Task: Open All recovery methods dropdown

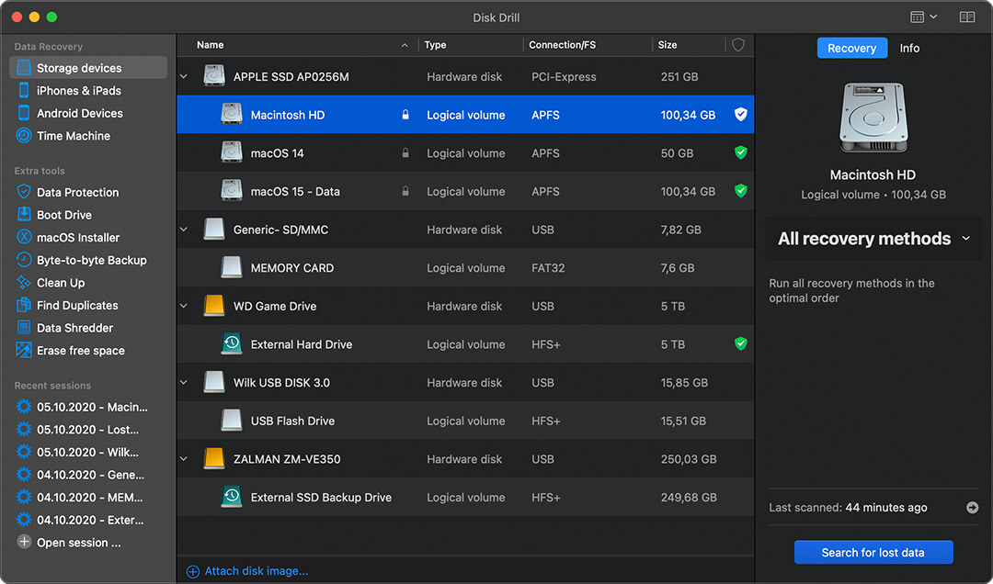Action: coord(873,239)
